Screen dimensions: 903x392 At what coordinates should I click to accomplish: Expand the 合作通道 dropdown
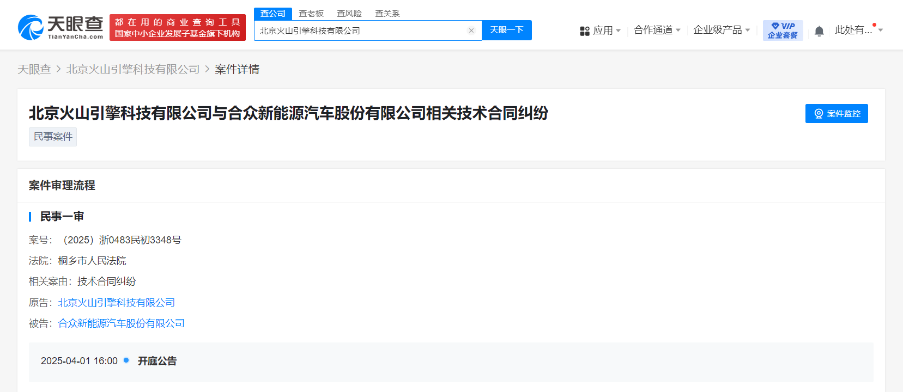pyautogui.click(x=657, y=30)
